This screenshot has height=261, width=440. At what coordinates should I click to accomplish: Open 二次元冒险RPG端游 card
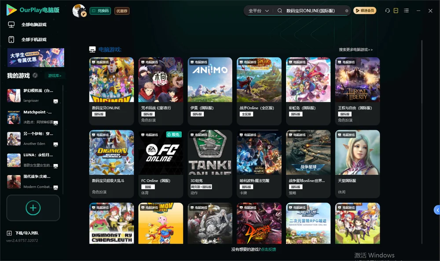point(308,224)
